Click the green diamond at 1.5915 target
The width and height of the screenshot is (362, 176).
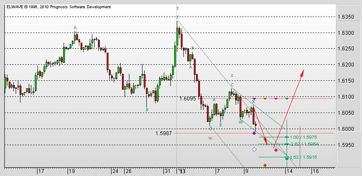(287, 158)
